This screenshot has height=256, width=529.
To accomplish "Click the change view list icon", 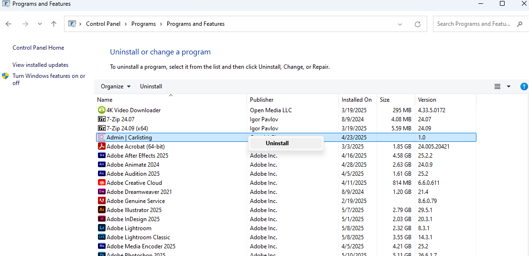I will (497, 86).
